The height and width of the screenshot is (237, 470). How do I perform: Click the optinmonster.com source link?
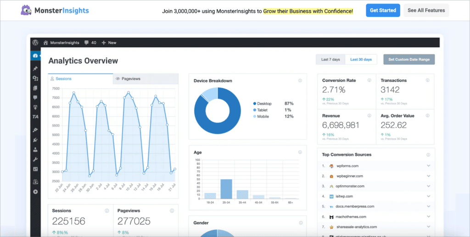point(350,186)
